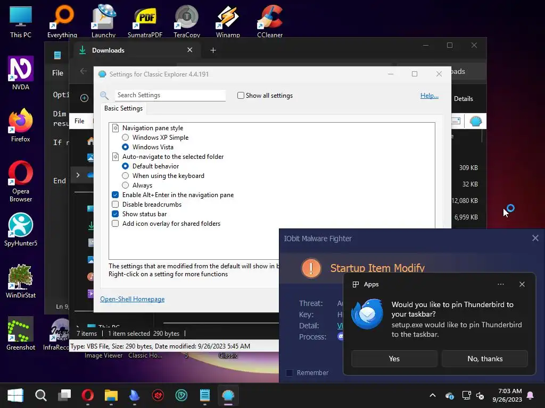Viewport: 545px width, 408px height.
Task: Show hidden tray icons chevron
Action: pos(433,395)
